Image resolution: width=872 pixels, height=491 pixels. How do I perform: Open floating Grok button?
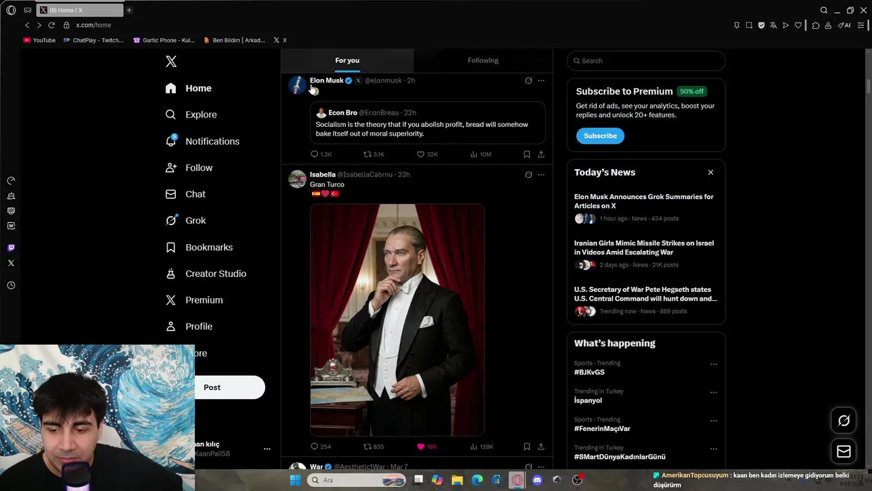[843, 421]
